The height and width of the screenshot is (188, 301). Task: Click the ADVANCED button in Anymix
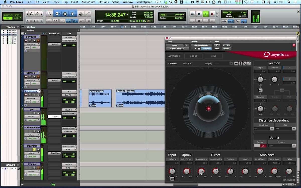pyautogui.click(x=174, y=56)
